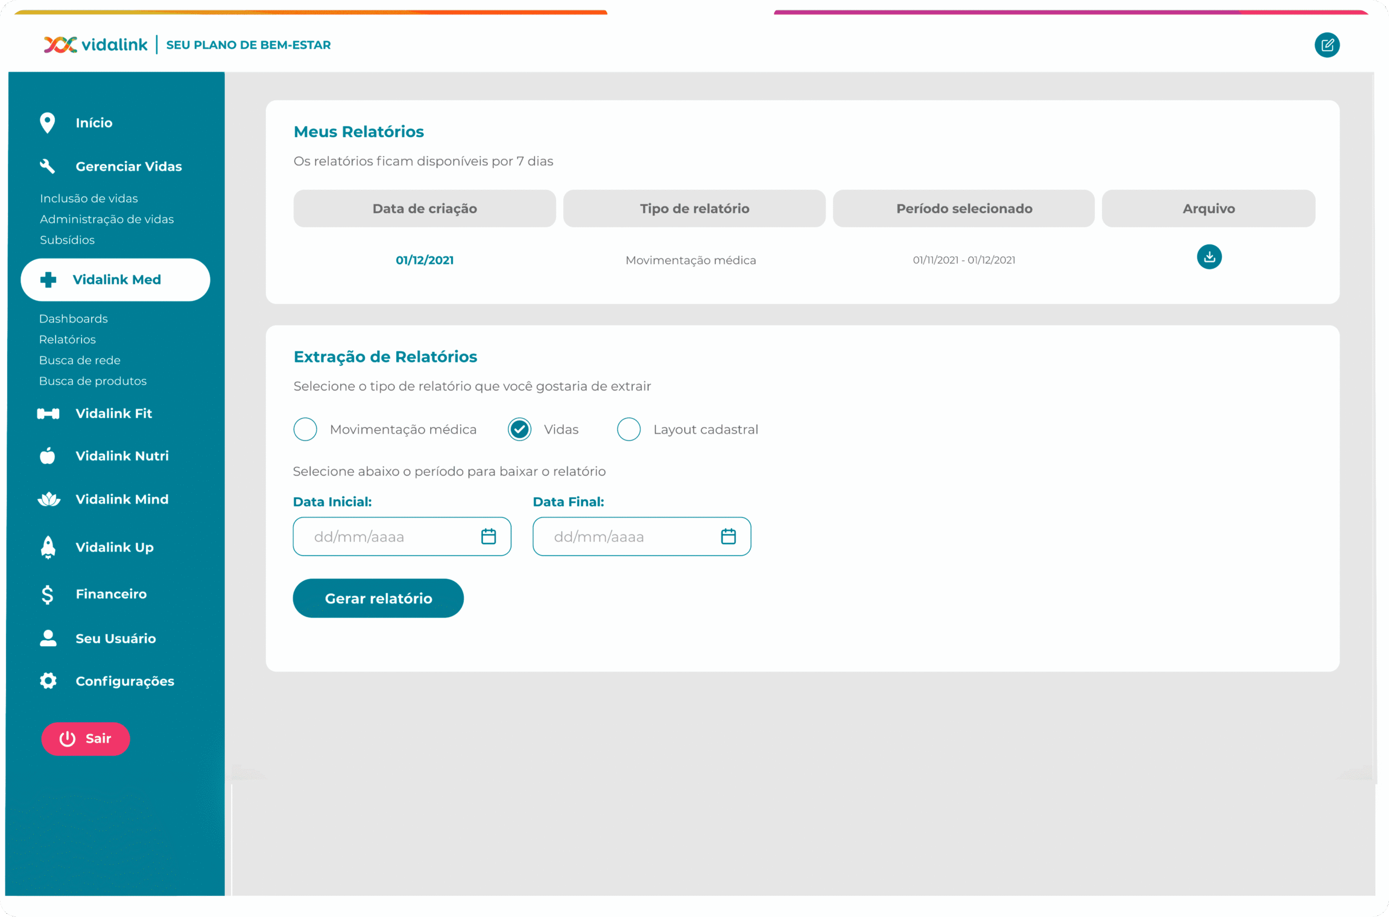1389x917 pixels.
Task: Click the Vidalink Nutri apple icon
Action: tap(47, 456)
